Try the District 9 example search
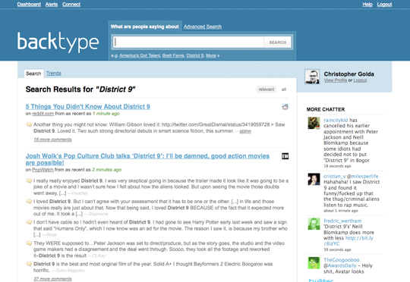Image resolution: width=410 pixels, height=282 pixels. click(x=195, y=55)
